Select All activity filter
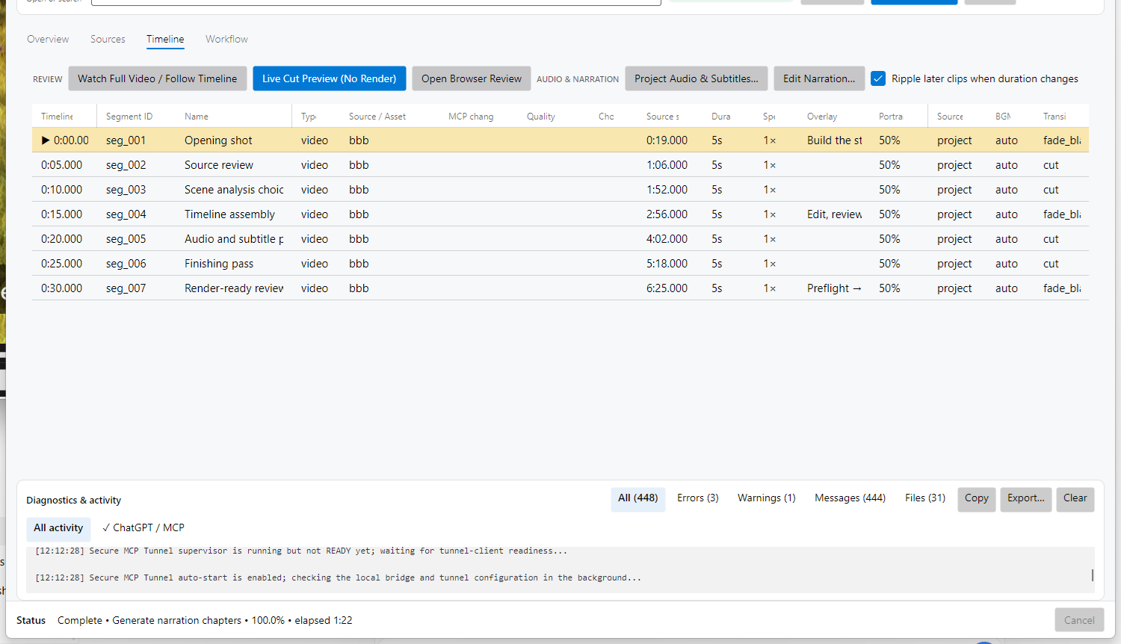 [58, 528]
